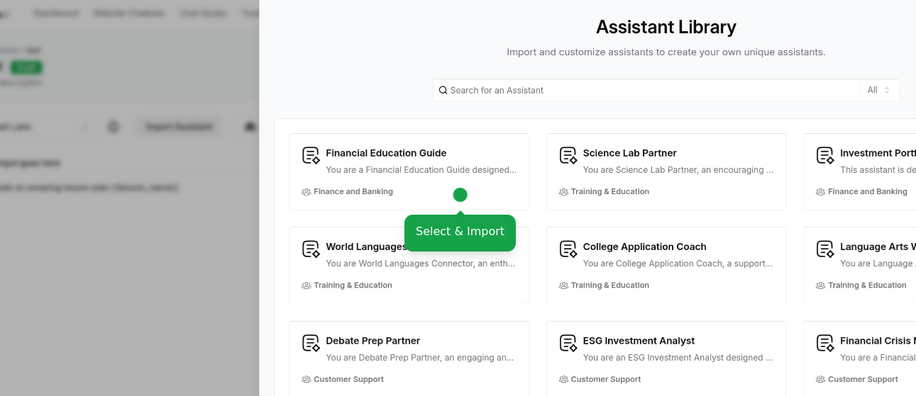
Task: Click people icon on Debate Prep Partner card
Action: [307, 380]
